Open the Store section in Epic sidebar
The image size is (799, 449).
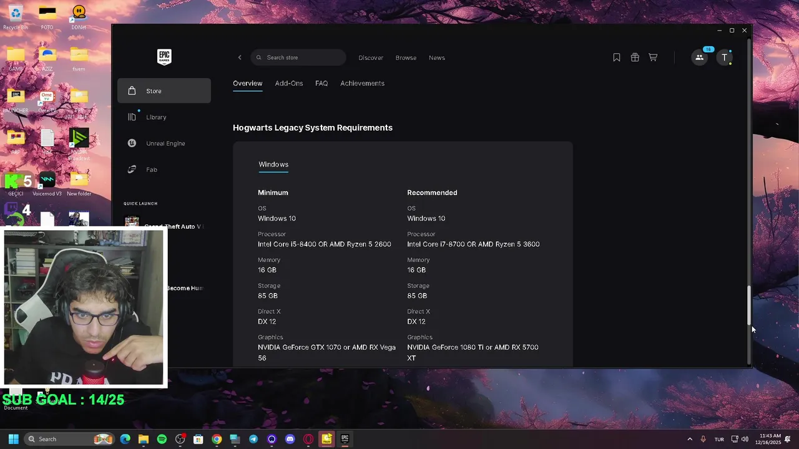coord(164,91)
